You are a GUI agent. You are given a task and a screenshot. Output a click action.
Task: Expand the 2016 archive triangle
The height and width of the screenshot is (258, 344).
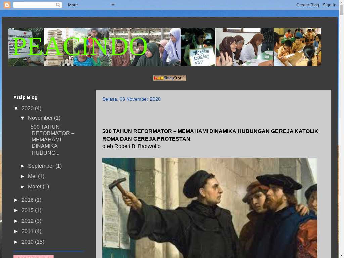point(16,200)
